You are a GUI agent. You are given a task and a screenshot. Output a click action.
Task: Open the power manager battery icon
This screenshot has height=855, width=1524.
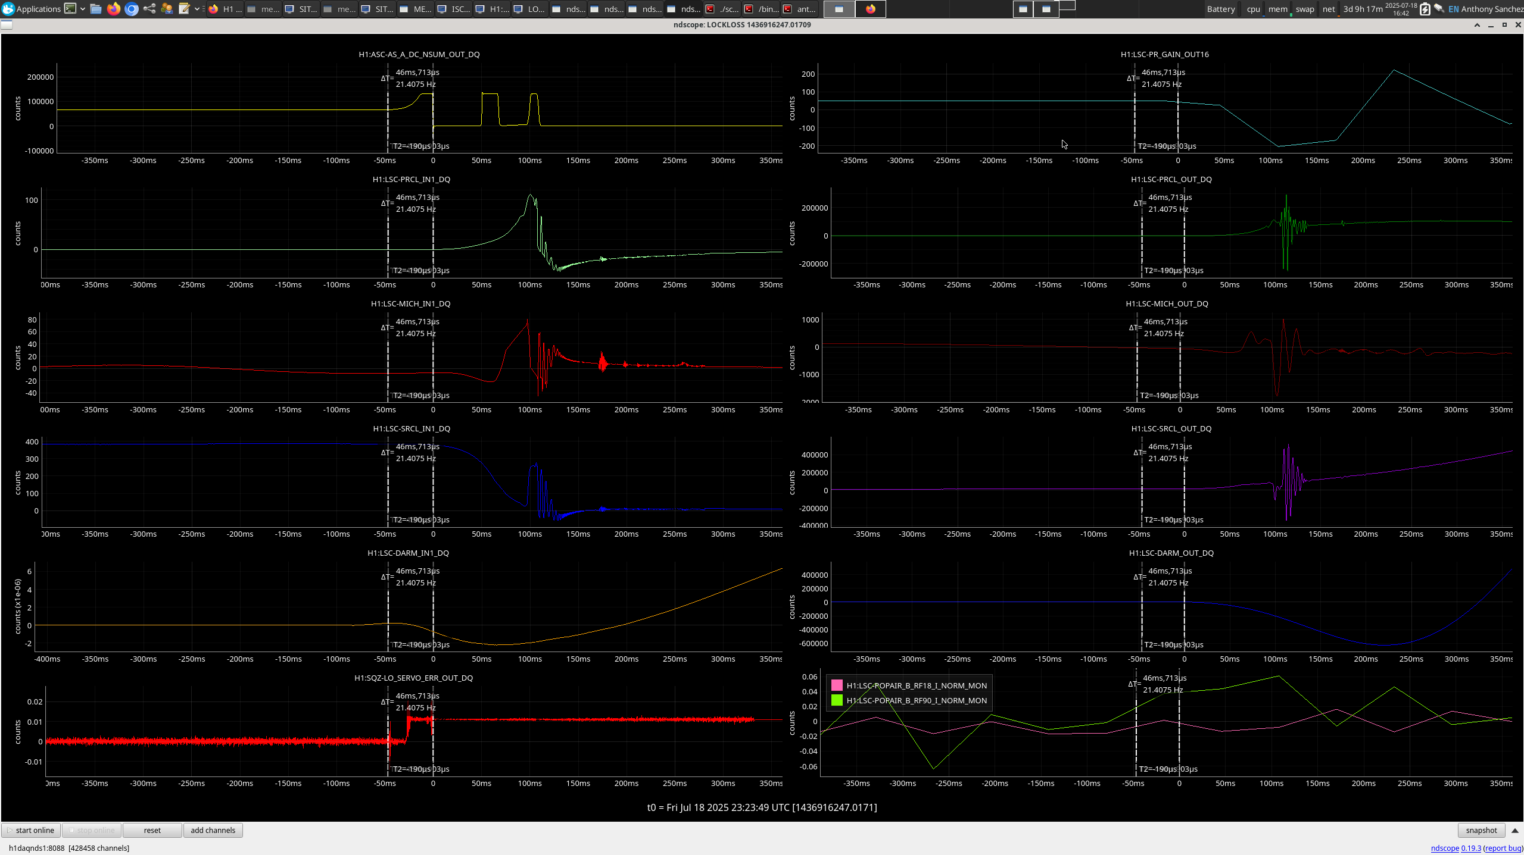pyautogui.click(x=1425, y=9)
